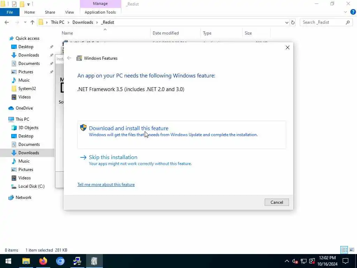This screenshot has width=357, height=268.
Task: Open pinned Pictures under Quick access
Action: tap(26, 72)
